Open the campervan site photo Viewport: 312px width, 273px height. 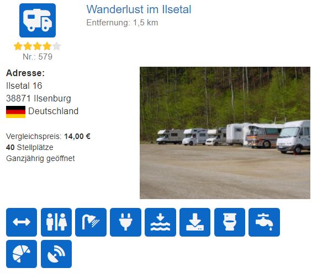pyautogui.click(x=225, y=133)
